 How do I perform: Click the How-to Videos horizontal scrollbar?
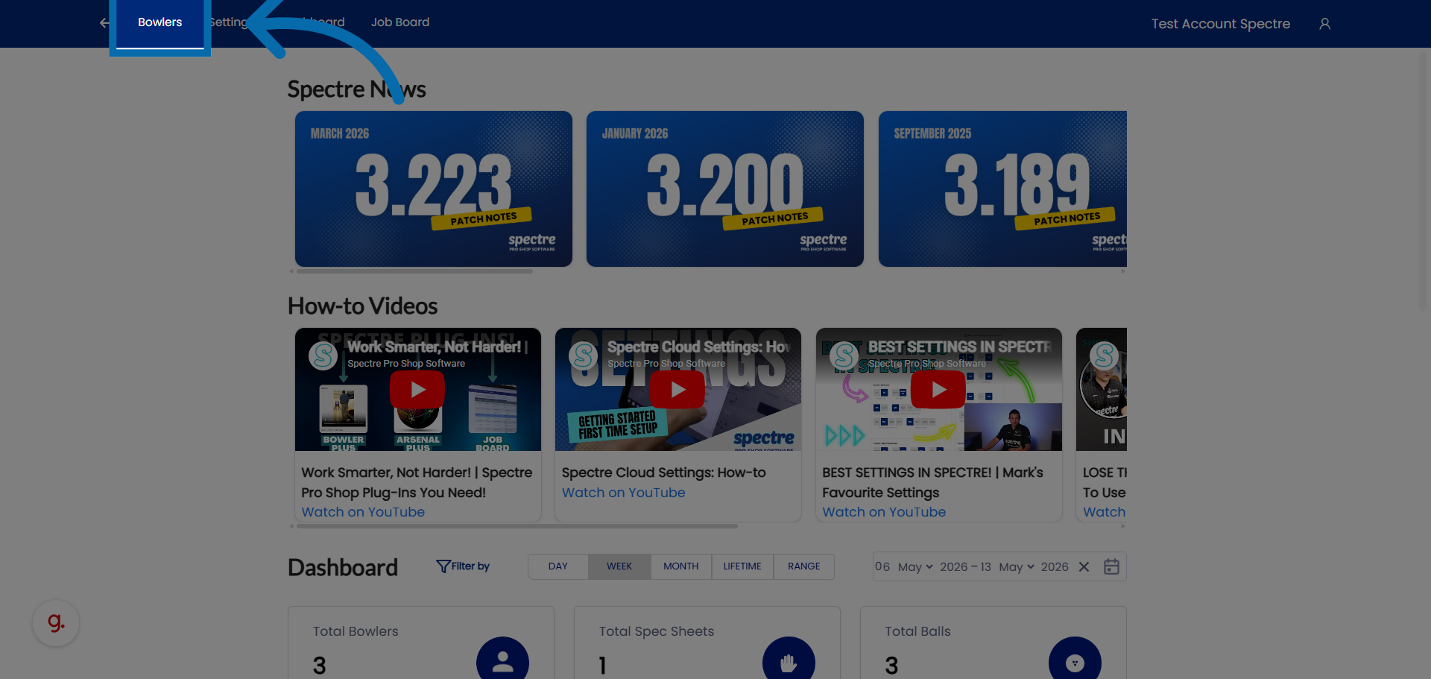(517, 526)
